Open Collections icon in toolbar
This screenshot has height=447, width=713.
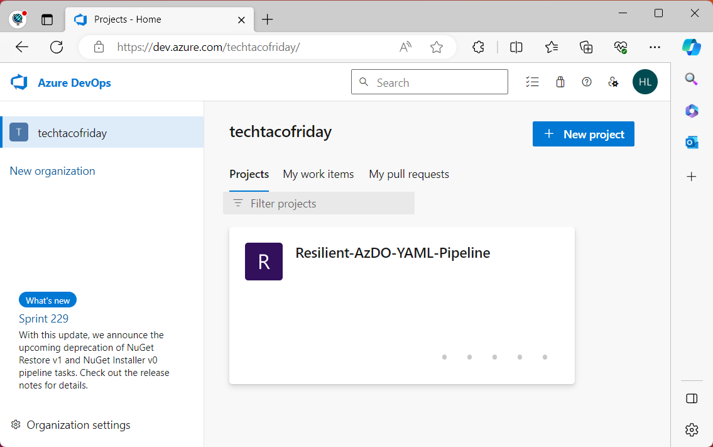(586, 47)
